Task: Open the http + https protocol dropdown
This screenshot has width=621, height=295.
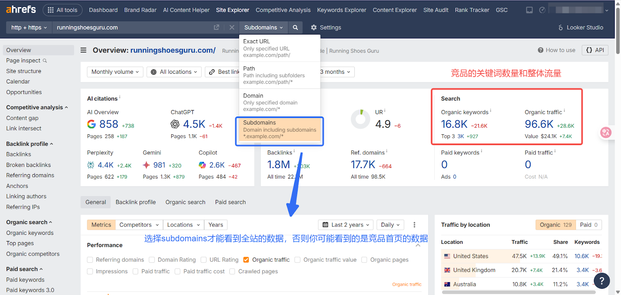Action: 29,28
